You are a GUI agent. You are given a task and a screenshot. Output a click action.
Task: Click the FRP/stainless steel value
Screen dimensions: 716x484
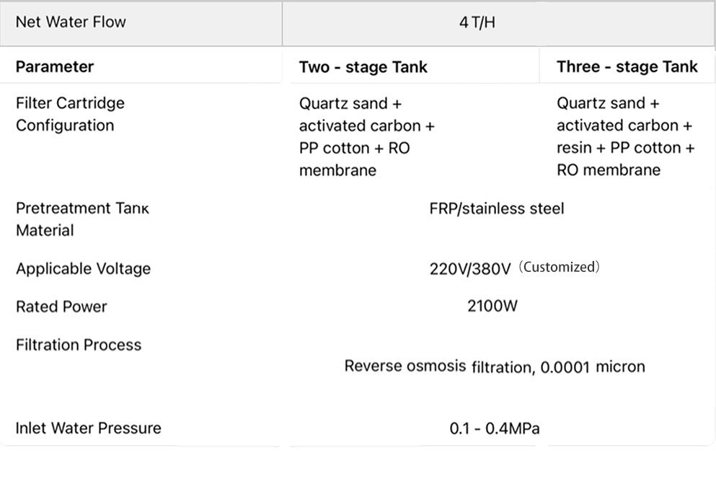496,208
